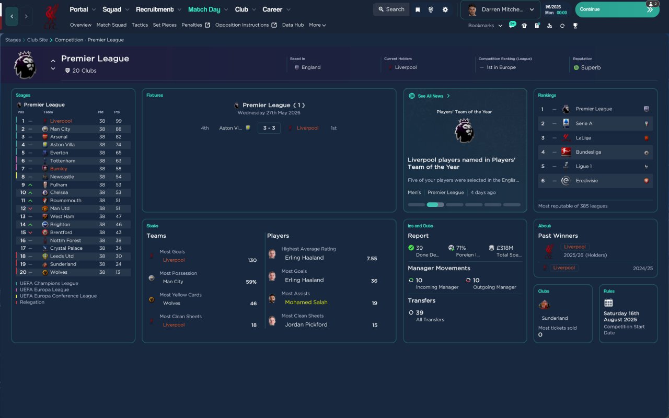This screenshot has width=669, height=418.
Task: Open the bookmark icon beside Search
Action: pyautogui.click(x=418, y=9)
